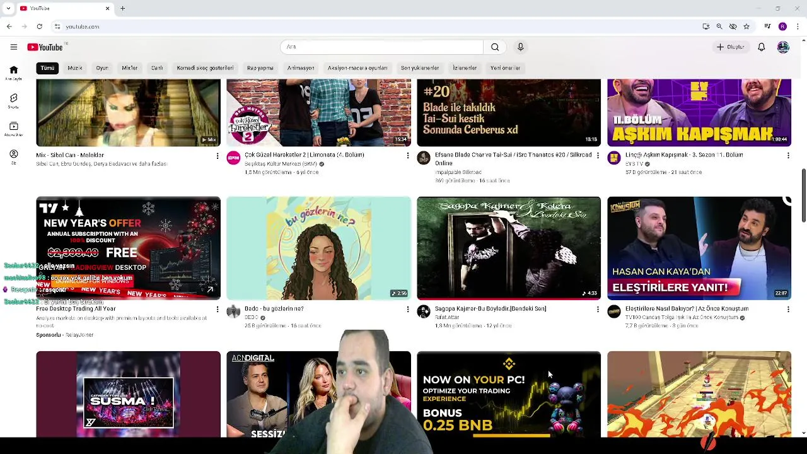Select the Rap yapma filter chip

coord(260,68)
